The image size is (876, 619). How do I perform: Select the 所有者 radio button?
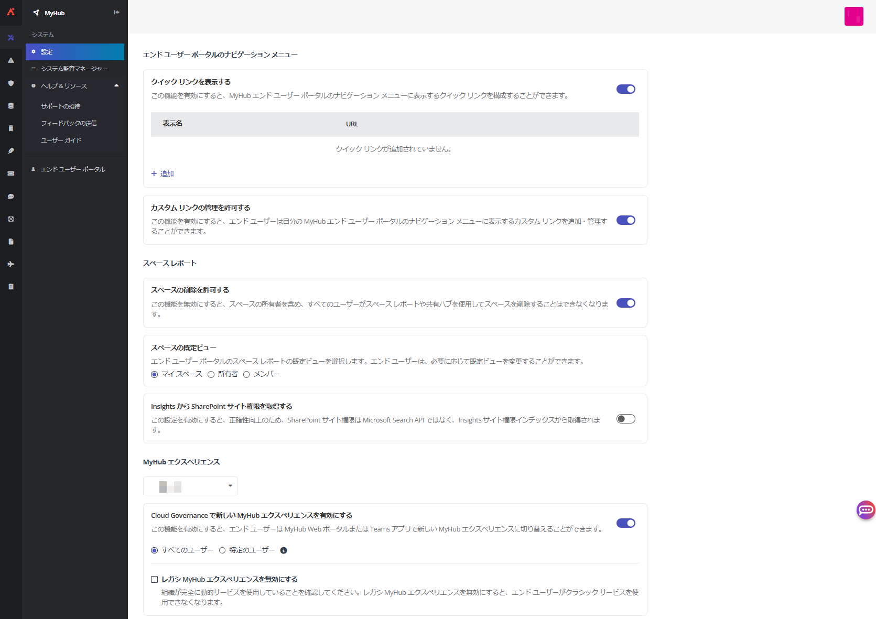tap(211, 374)
